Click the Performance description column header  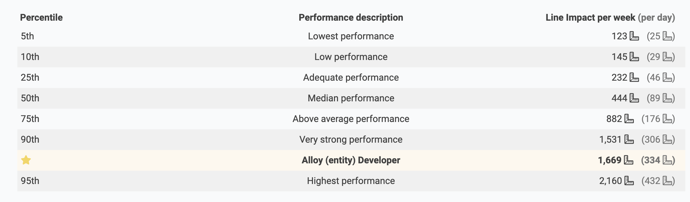(x=351, y=17)
